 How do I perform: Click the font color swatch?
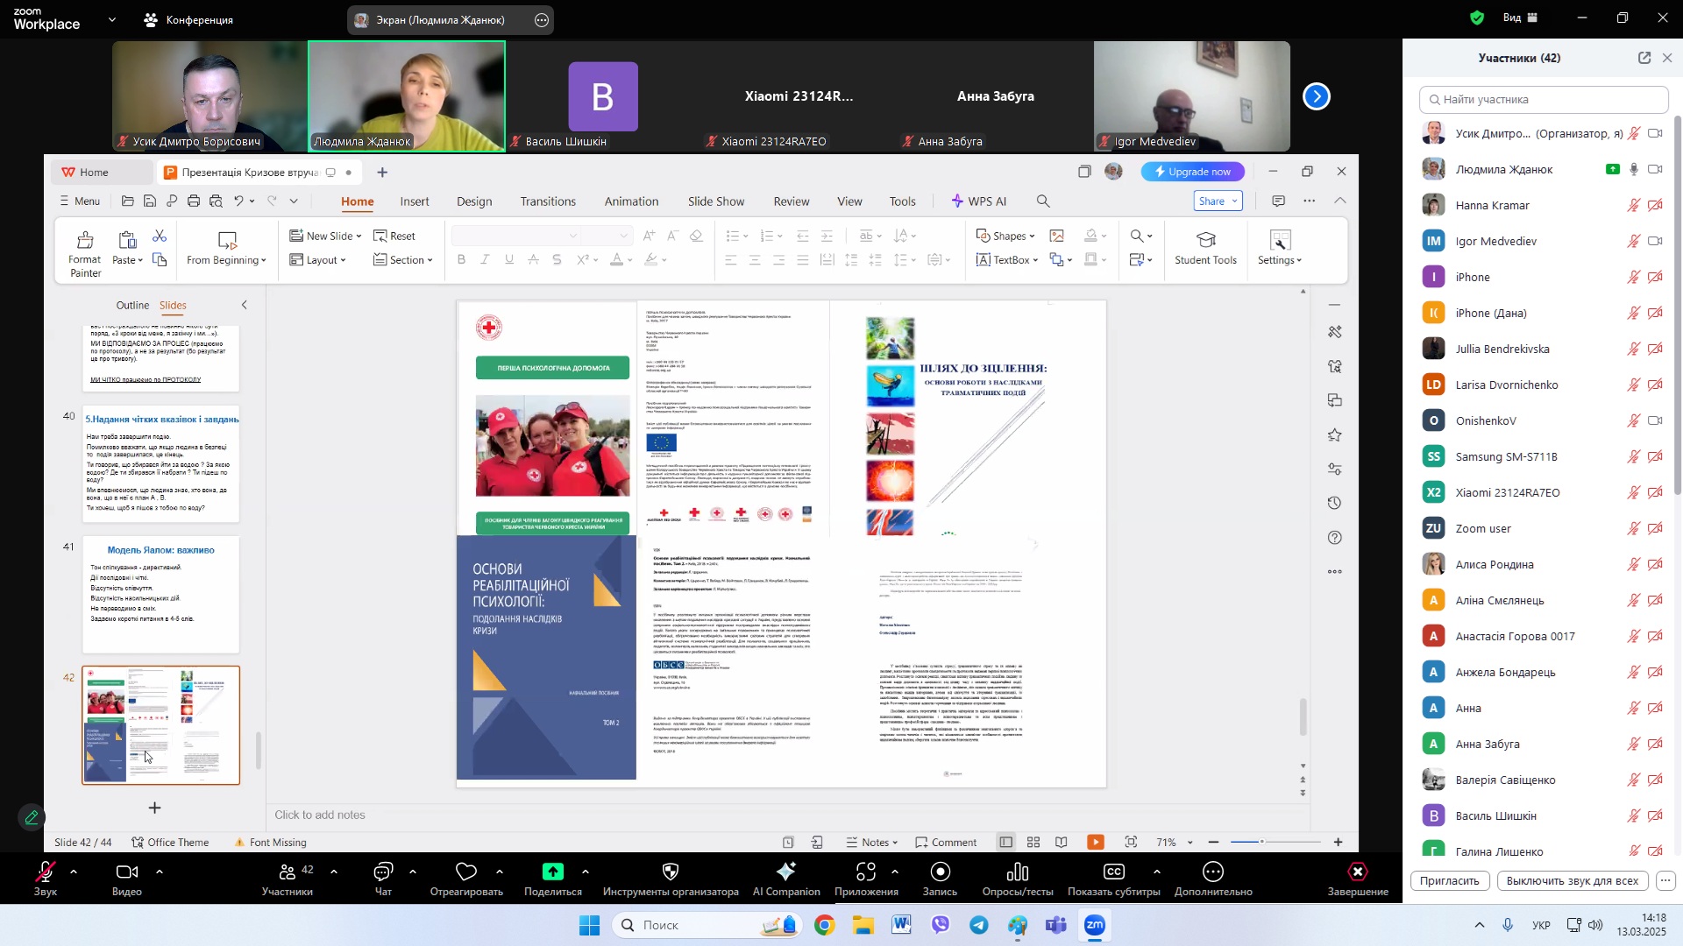pyautogui.click(x=617, y=260)
